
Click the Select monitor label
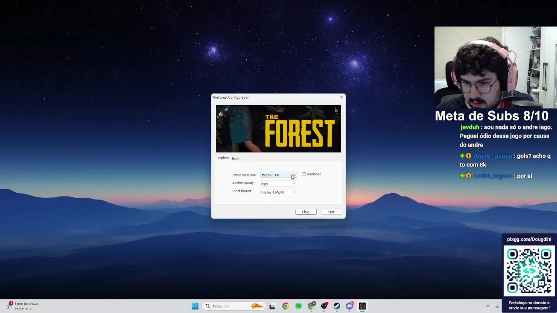(x=242, y=191)
